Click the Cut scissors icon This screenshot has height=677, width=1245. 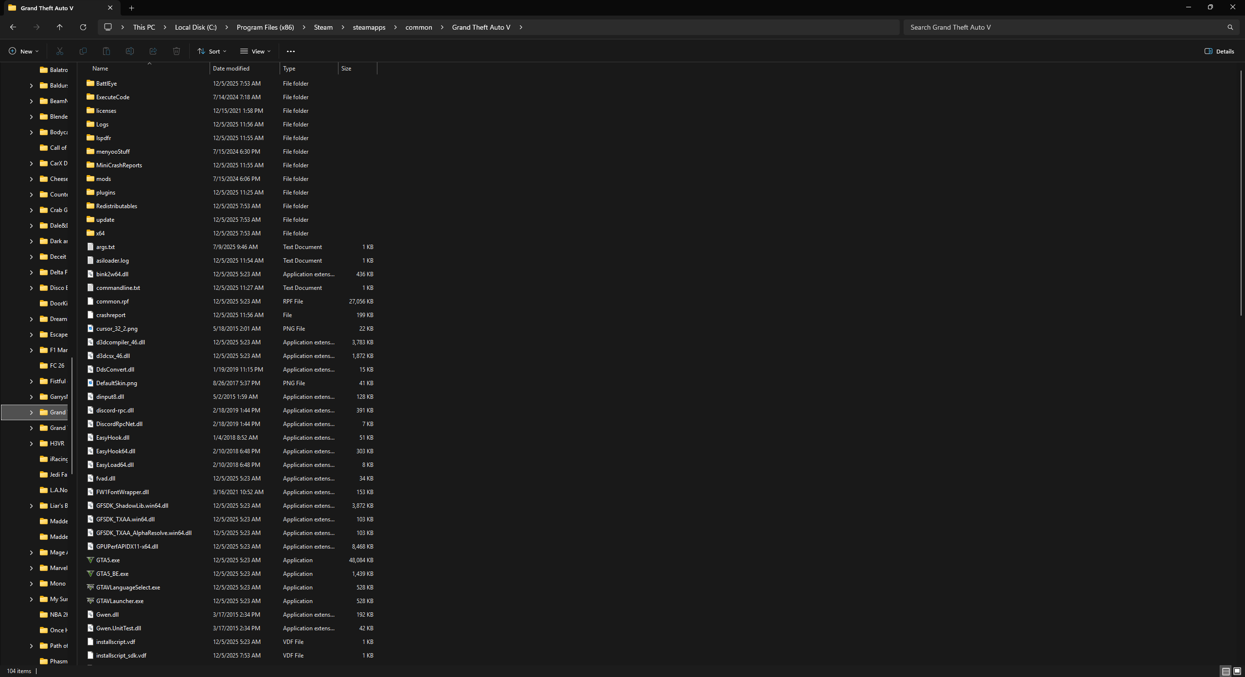[60, 51]
